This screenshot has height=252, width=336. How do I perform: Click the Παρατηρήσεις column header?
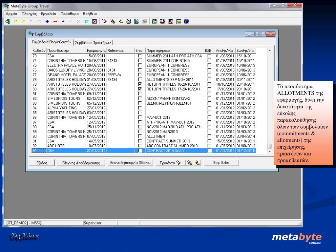point(175,51)
